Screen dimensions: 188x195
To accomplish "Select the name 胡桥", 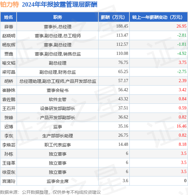I will coord(8,81).
